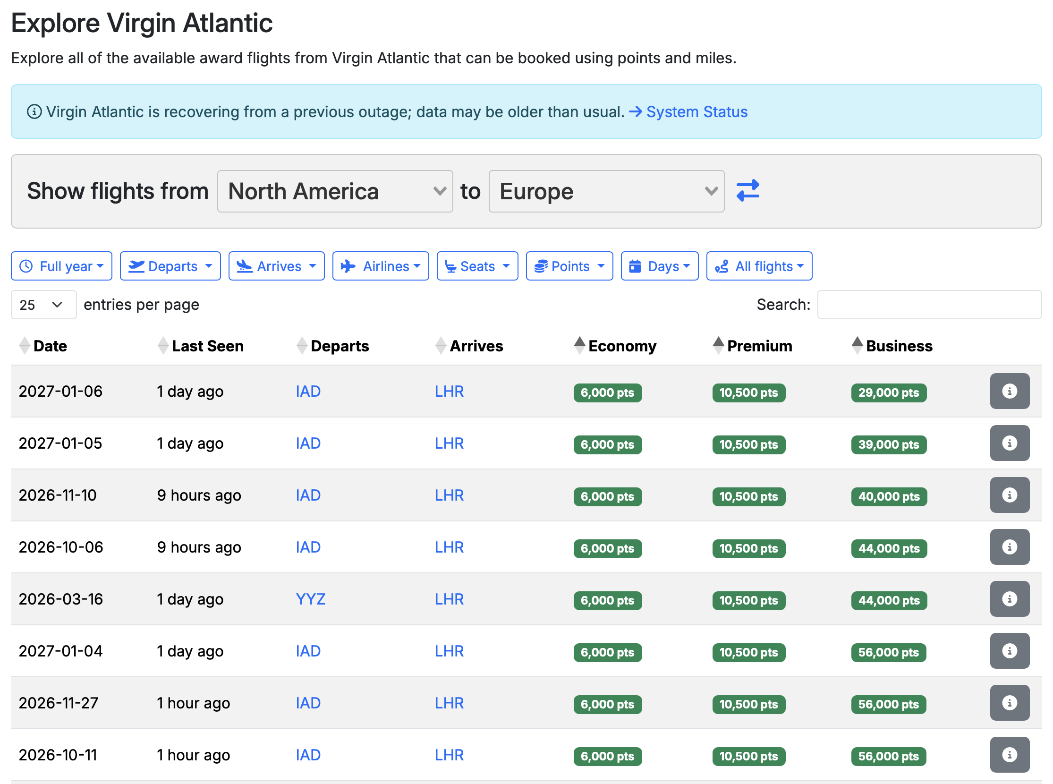Open the All flights filter
Screen dimensions: 1053x784
point(759,266)
